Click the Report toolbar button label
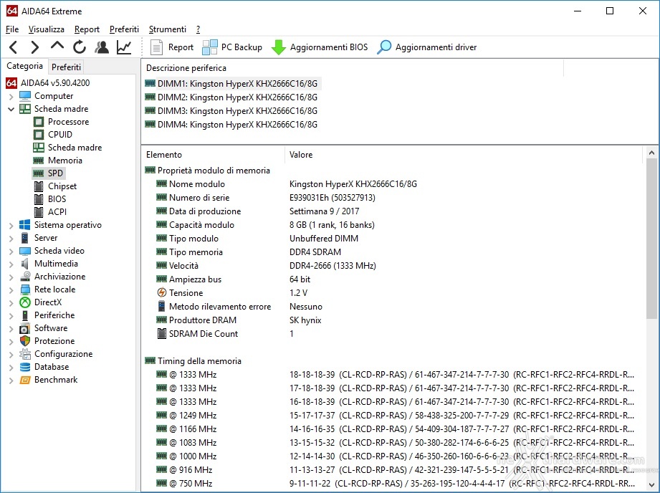 (x=181, y=47)
